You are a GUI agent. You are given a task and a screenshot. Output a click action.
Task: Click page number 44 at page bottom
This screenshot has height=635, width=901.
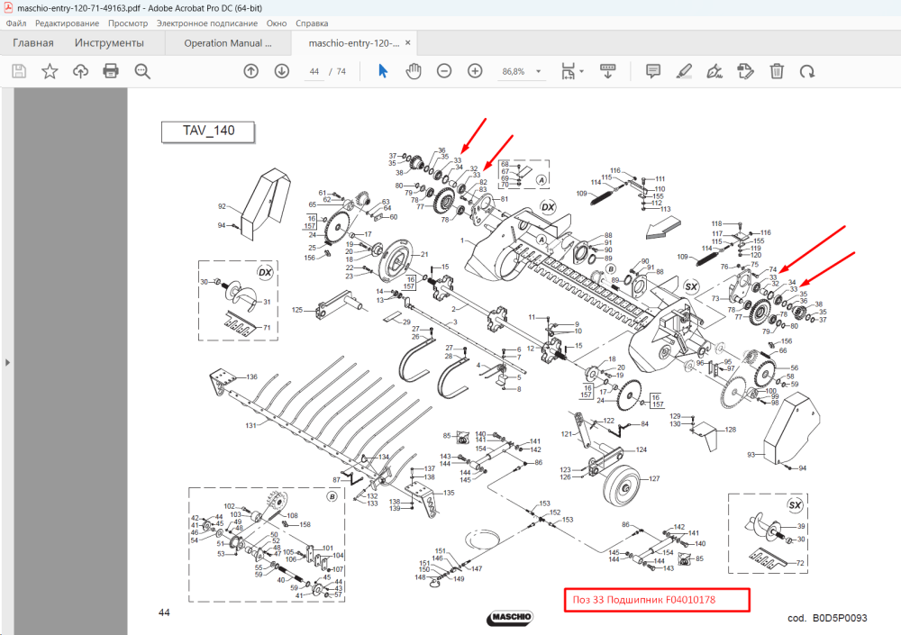(164, 612)
